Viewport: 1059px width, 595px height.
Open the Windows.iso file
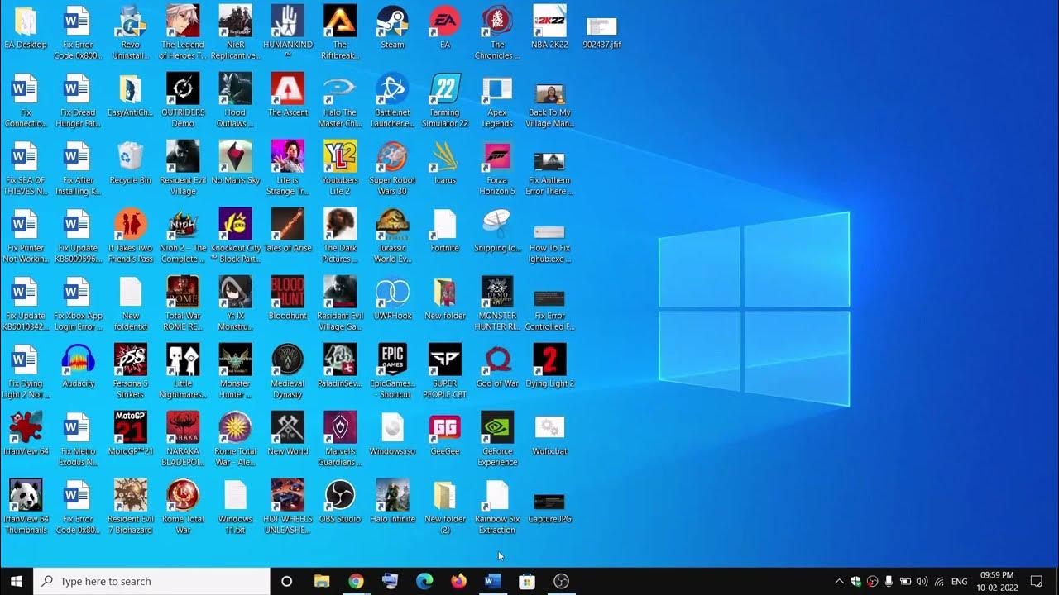[392, 434]
